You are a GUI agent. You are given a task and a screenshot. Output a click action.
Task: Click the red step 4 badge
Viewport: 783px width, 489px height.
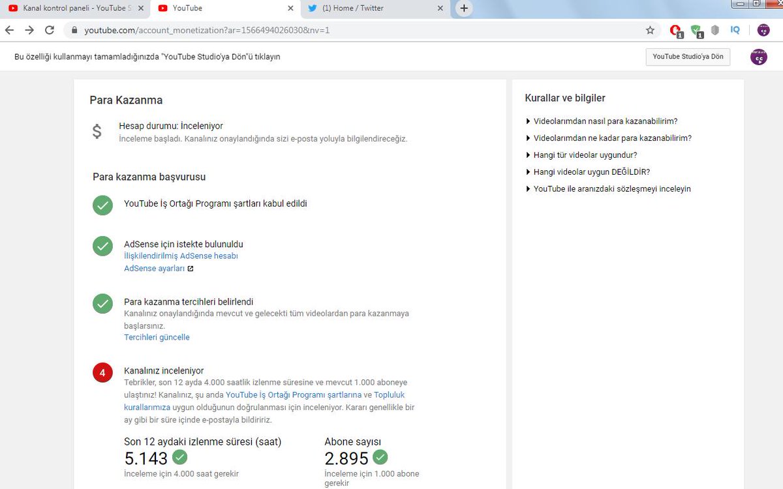coord(102,372)
